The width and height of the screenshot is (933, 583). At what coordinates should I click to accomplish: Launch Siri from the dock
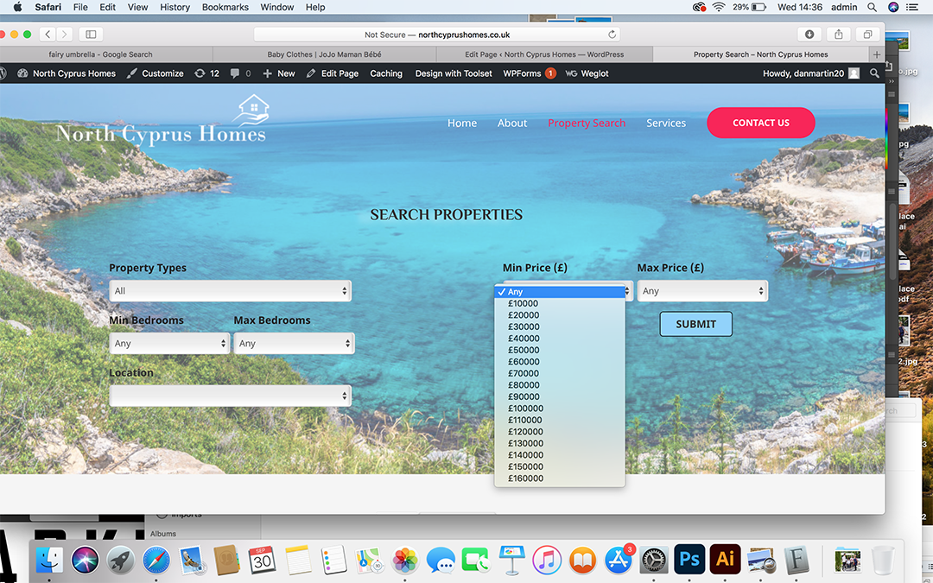click(x=85, y=560)
